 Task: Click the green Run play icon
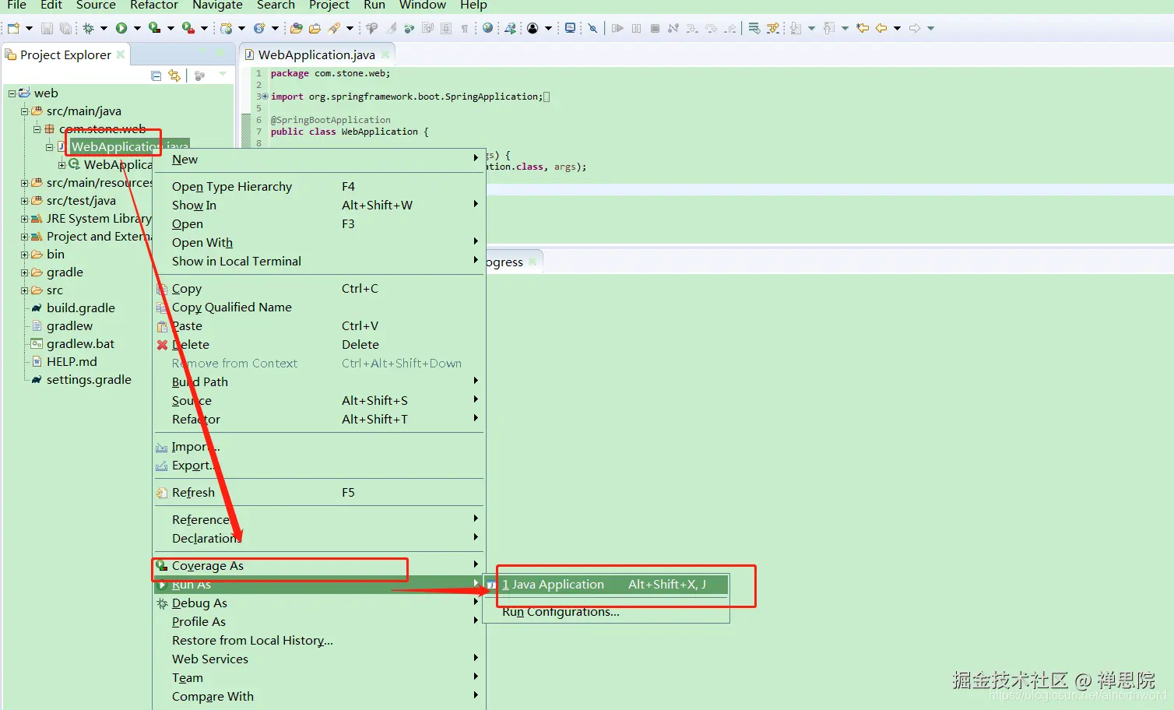pos(121,28)
